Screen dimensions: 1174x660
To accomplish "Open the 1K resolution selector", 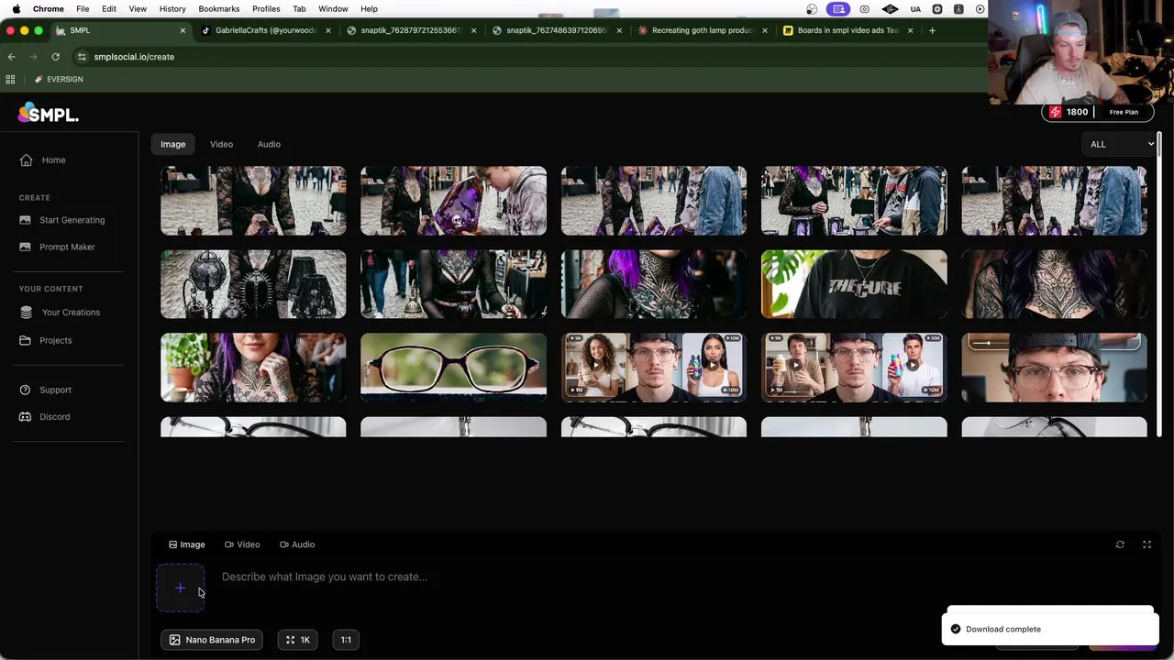I will [x=297, y=640].
